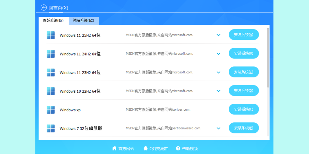309x154 pixels.
Task: Click the home icon beside 官方网站
Action: 114,148
